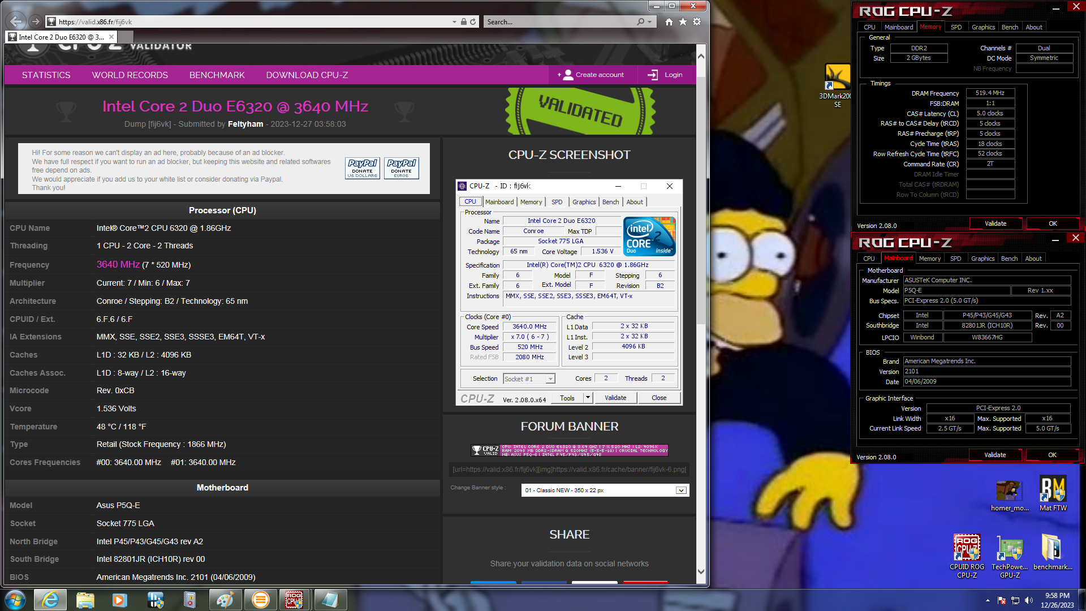The height and width of the screenshot is (611, 1086).
Task: Refresh the valid.x86.fr page
Action: pyautogui.click(x=473, y=21)
